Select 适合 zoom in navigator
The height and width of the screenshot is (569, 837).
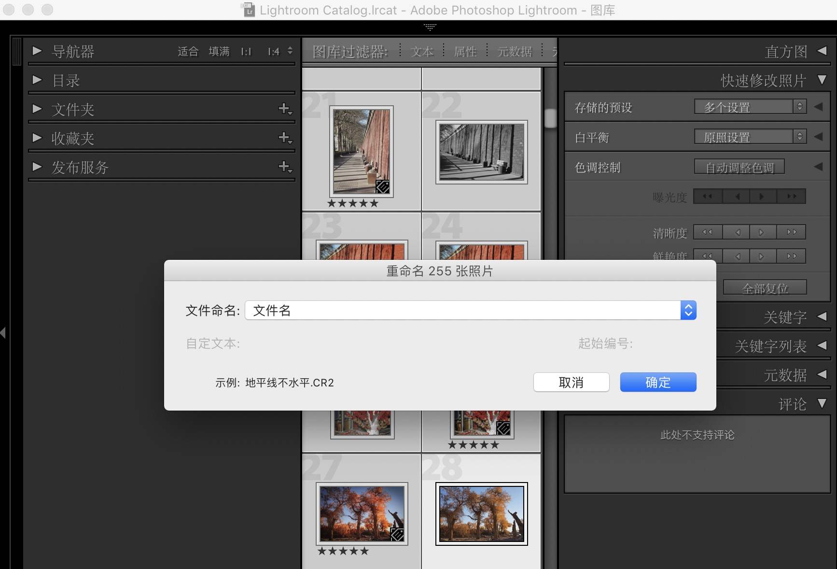pos(188,51)
